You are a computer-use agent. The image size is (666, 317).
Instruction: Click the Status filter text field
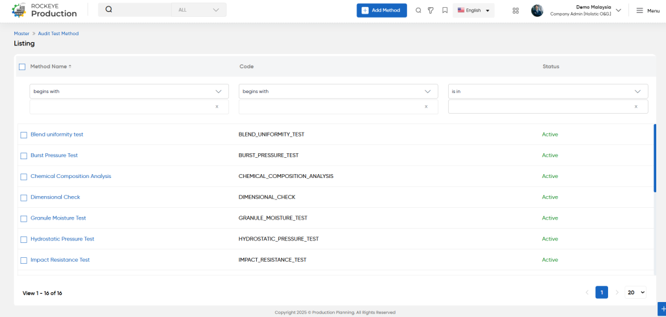pyautogui.click(x=548, y=107)
